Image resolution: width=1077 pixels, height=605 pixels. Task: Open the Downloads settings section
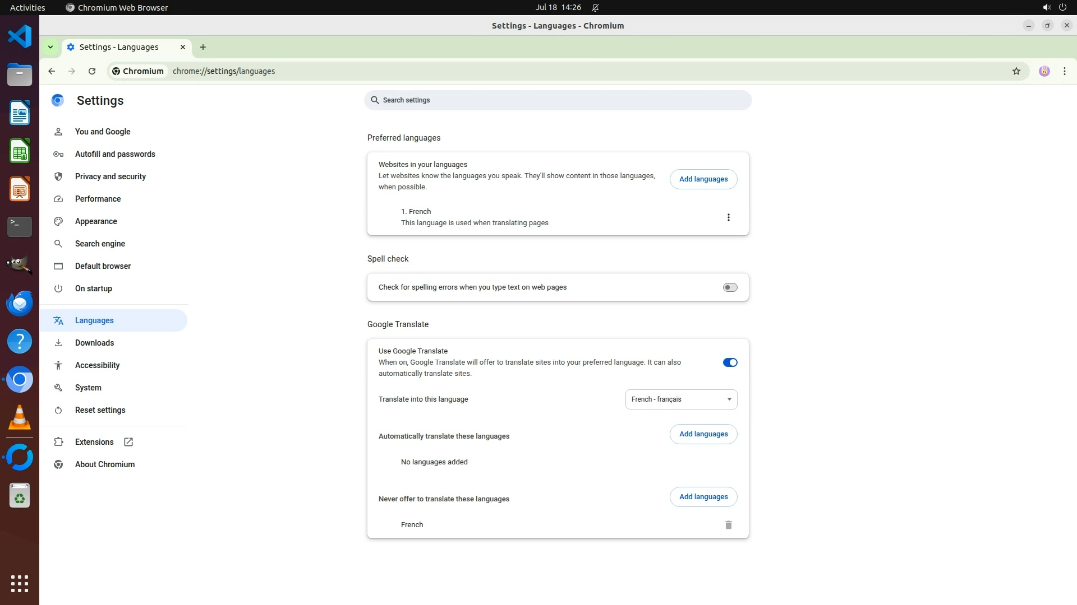click(x=94, y=343)
